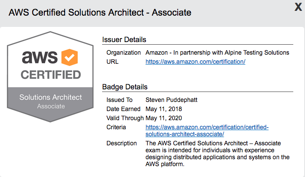Open the certified-solutions-architect-associate criteria link
The width and height of the screenshot is (305, 177).
pos(207,131)
